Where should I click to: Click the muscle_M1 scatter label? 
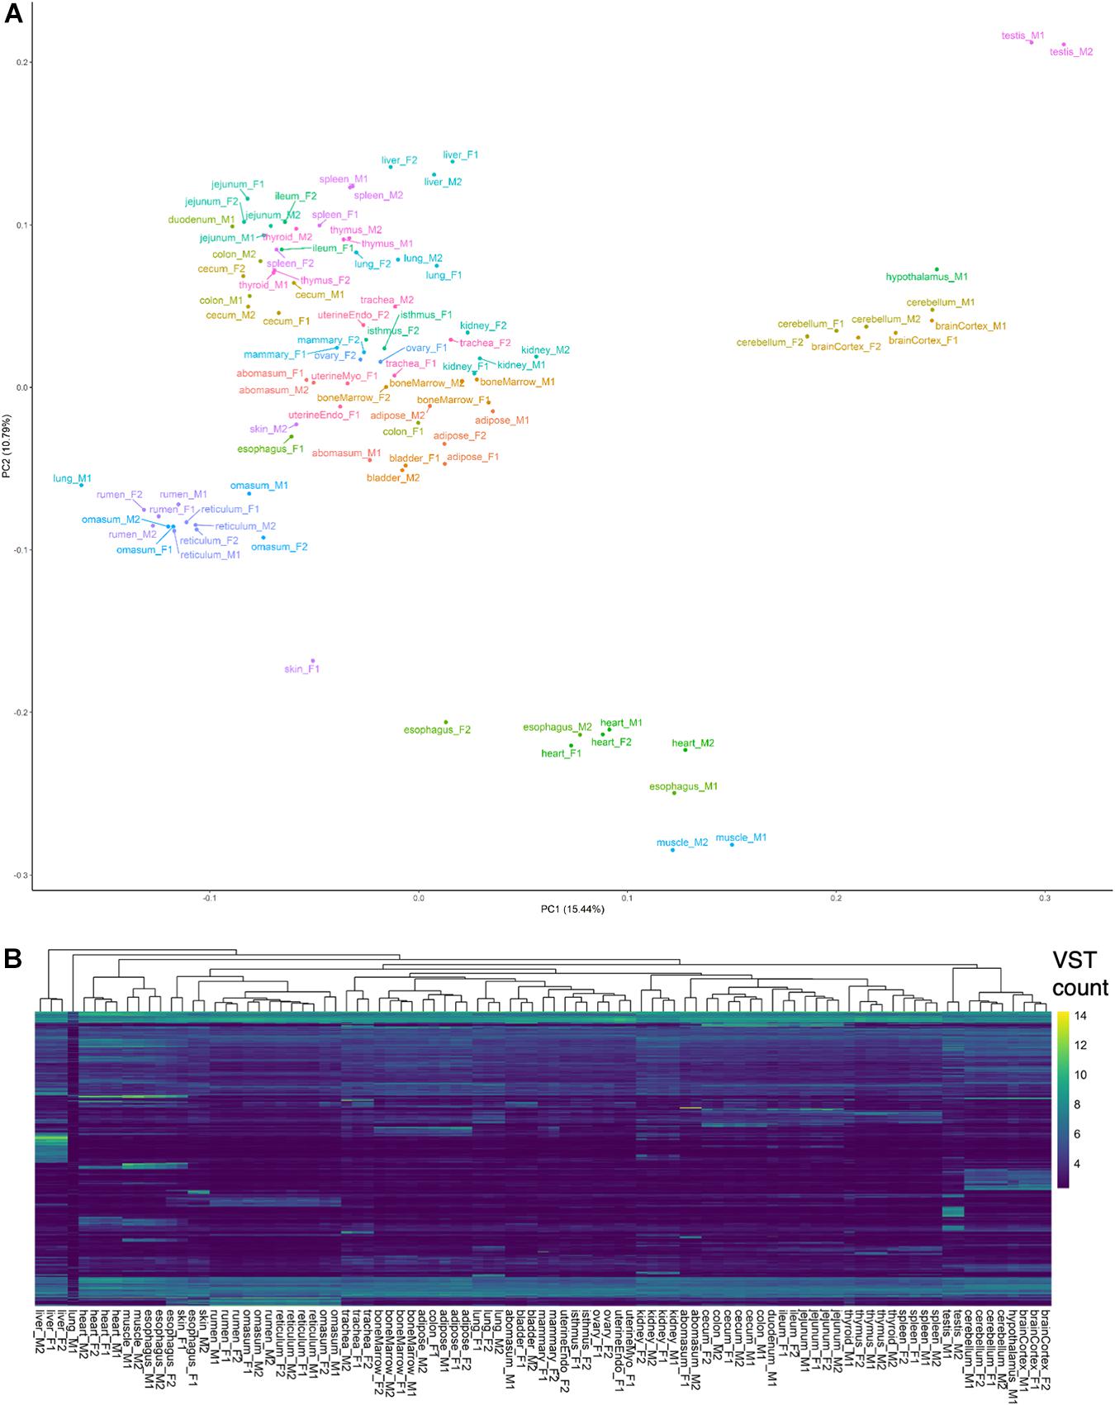(741, 838)
